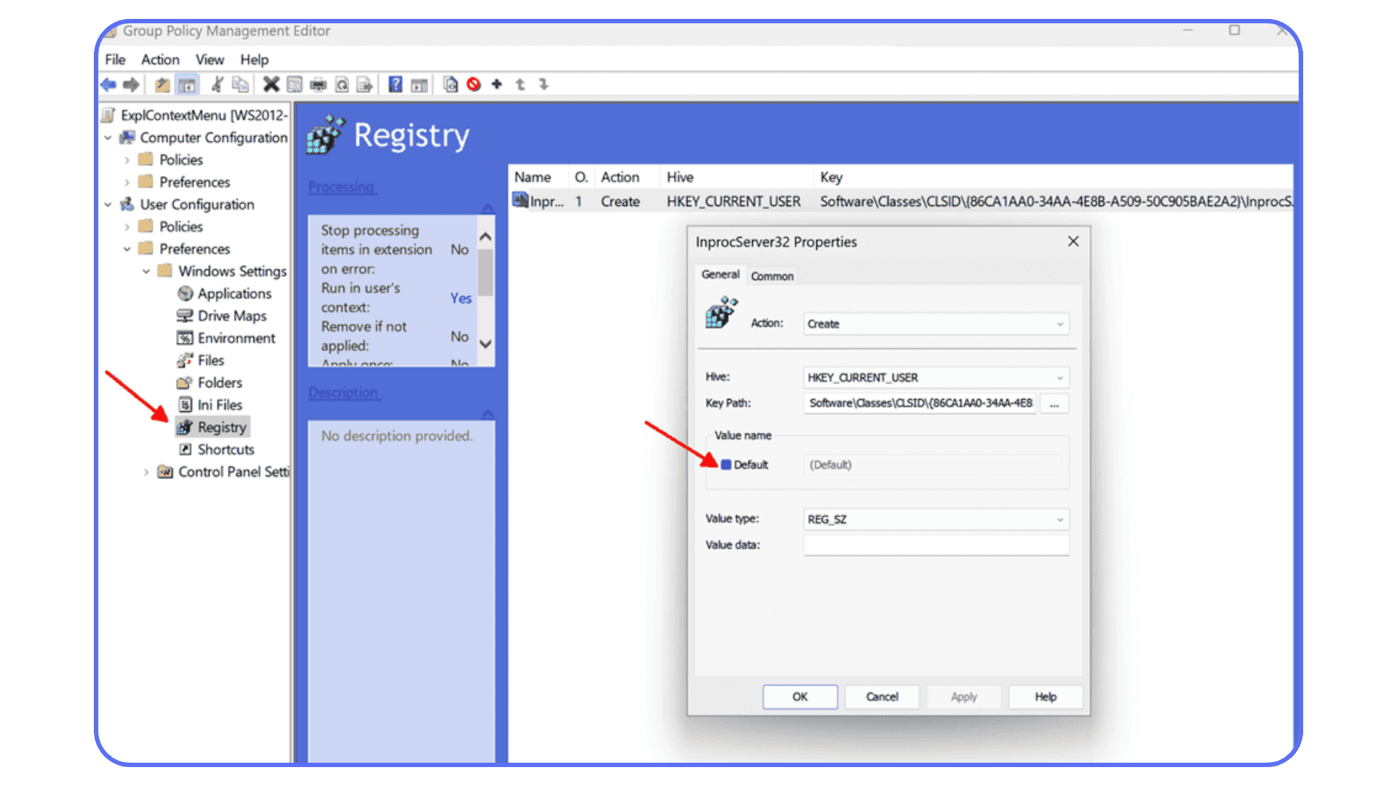The image size is (1397, 786).
Task: Click inside the Value data field
Action: pos(935,544)
